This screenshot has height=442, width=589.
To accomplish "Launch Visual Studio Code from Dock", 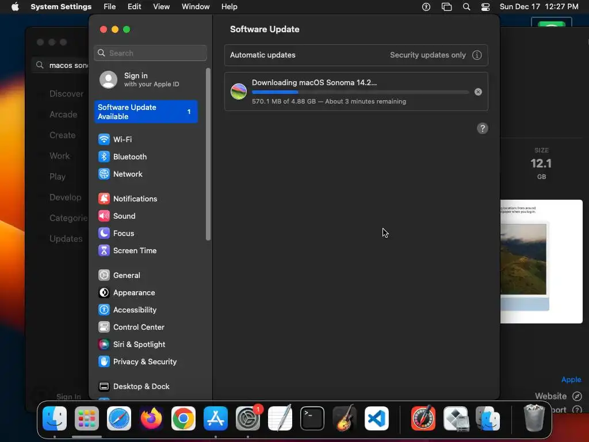I will click(x=377, y=418).
